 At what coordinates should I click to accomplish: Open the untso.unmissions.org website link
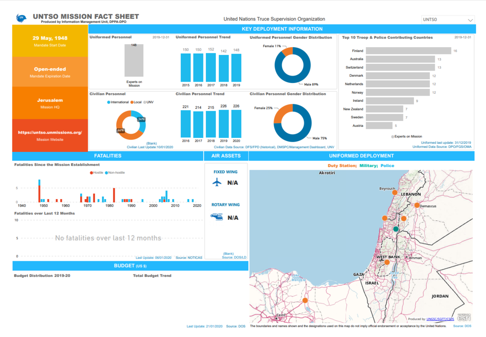(50, 132)
